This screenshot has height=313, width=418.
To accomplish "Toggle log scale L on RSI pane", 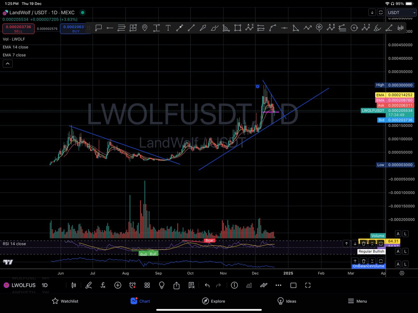I will (405, 251).
